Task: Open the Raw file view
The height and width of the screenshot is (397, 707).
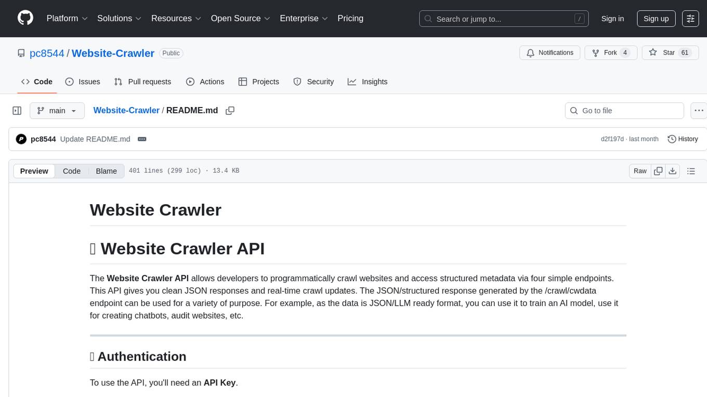Action: [x=640, y=171]
